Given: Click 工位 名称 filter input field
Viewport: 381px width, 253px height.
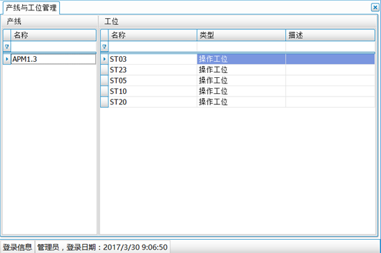Looking at the screenshot, I should click(152, 47).
